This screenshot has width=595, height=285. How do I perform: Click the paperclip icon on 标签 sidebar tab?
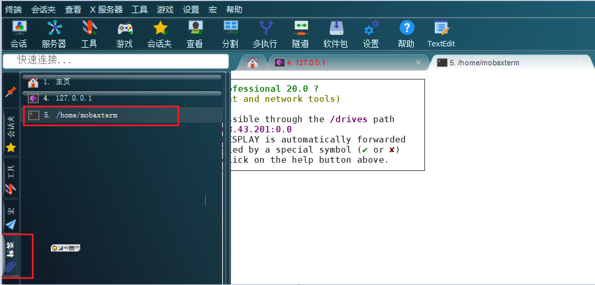pyautogui.click(x=10, y=267)
